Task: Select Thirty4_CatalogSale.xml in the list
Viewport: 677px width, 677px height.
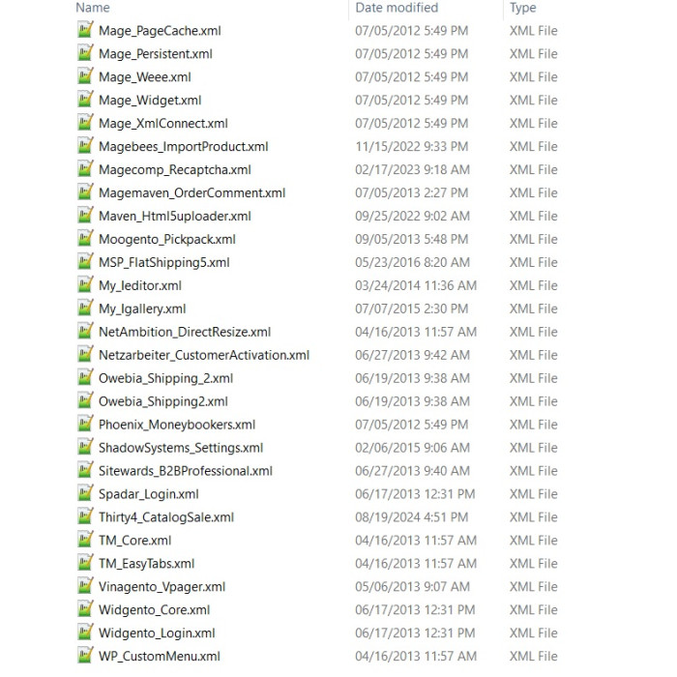Action: tap(165, 517)
